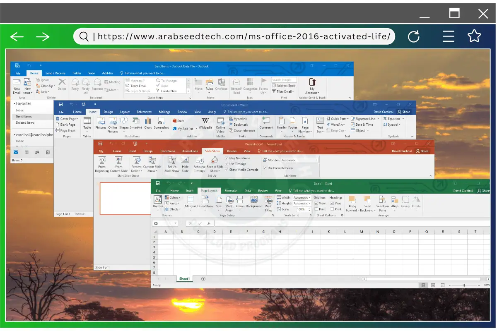This screenshot has width=497, height=331.
Task: Click the Background icon in Excel Page Setup
Action: click(254, 204)
